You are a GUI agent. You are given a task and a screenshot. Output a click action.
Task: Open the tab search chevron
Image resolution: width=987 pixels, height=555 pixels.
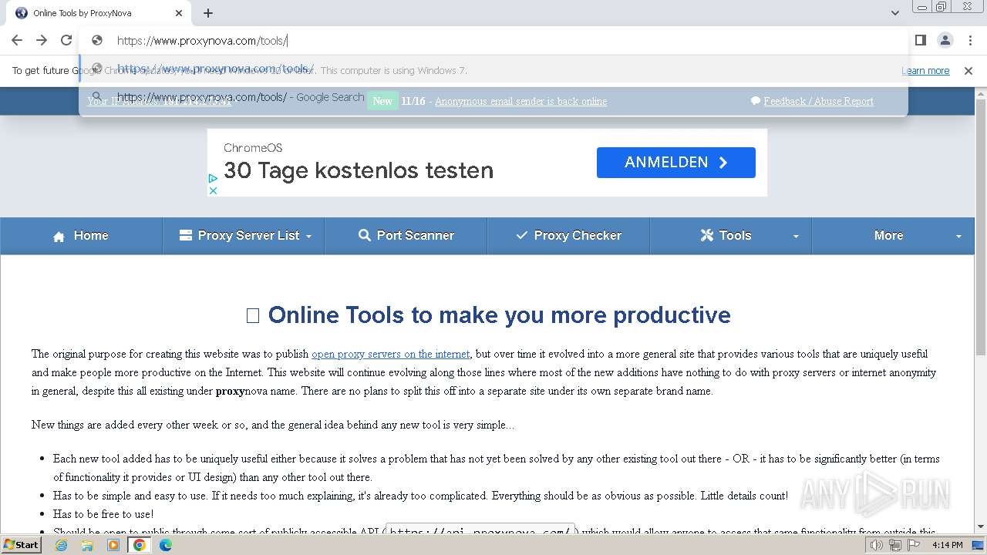[x=894, y=13]
